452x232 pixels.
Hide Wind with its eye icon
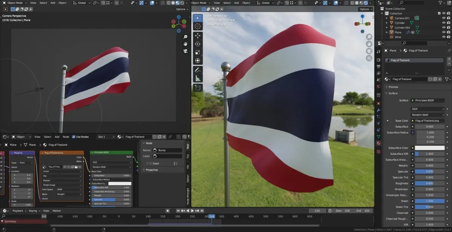[x=444, y=37]
